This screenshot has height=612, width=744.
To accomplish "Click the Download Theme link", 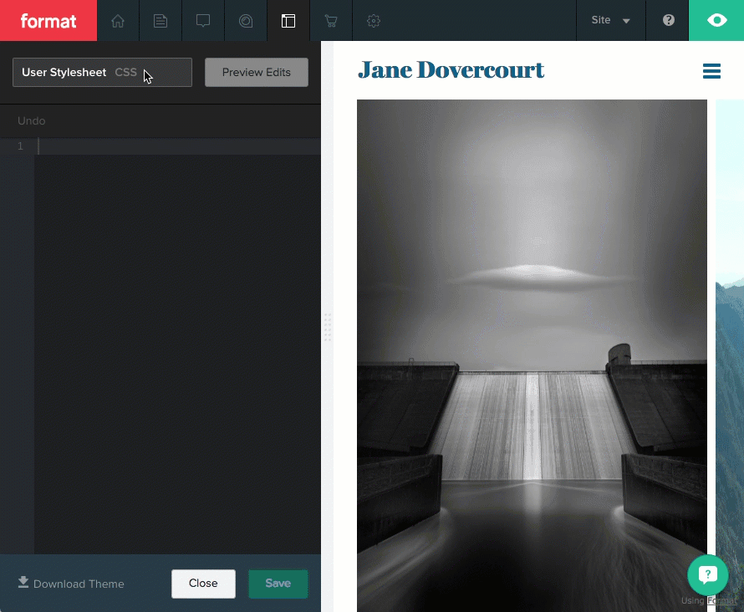I will pyautogui.click(x=71, y=584).
